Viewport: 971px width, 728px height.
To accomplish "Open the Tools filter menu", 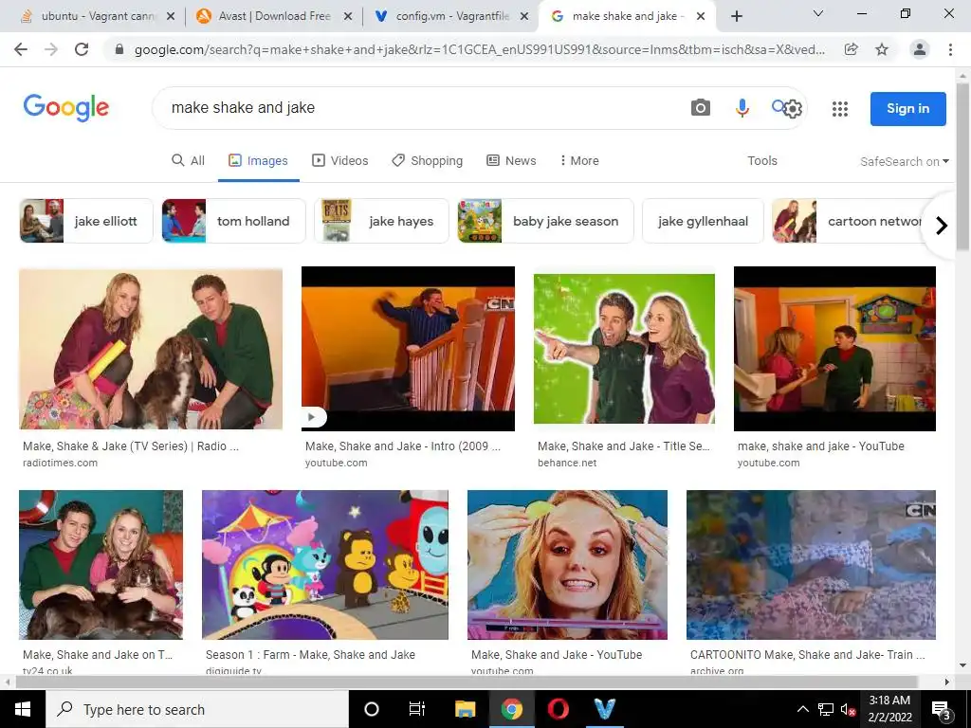I will tap(761, 161).
